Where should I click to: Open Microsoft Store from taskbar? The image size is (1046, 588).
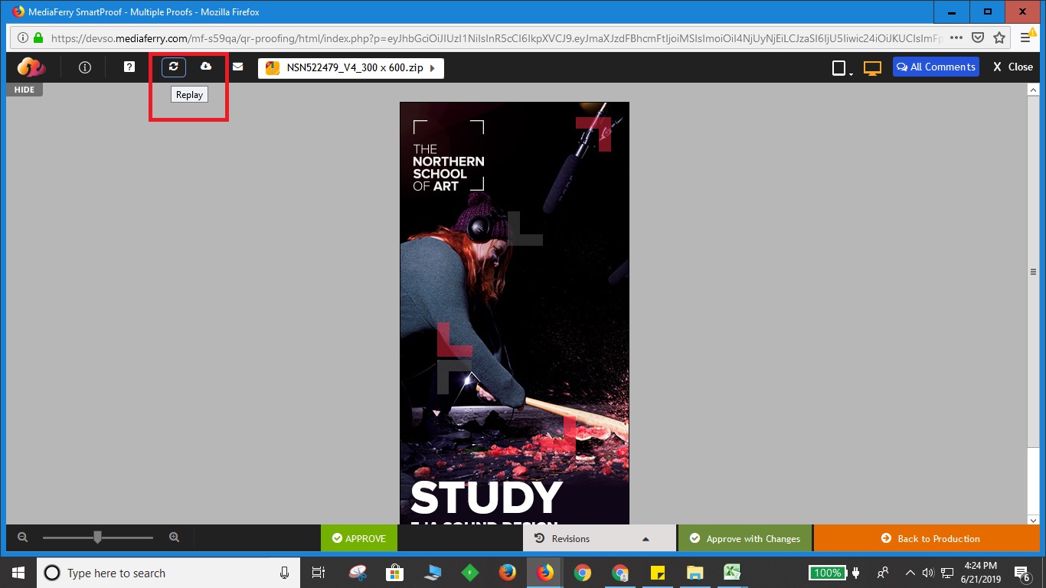394,573
